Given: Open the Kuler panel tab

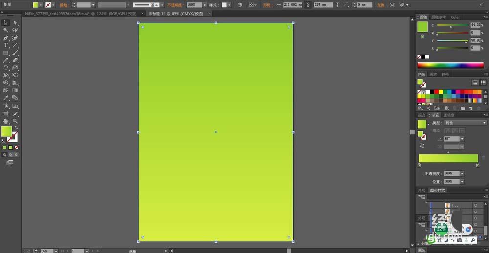Looking at the screenshot, I should point(455,17).
